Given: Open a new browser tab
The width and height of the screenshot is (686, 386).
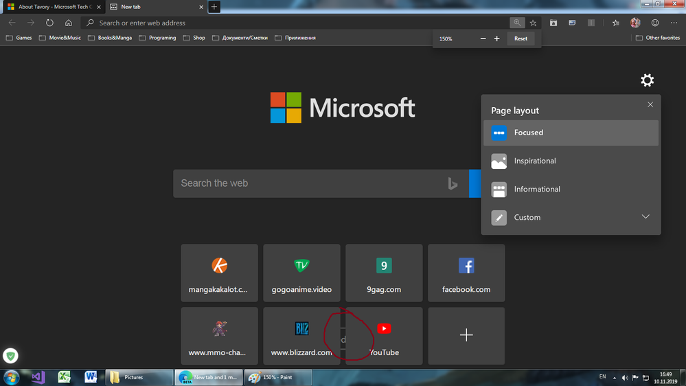Looking at the screenshot, I should coord(214,7).
